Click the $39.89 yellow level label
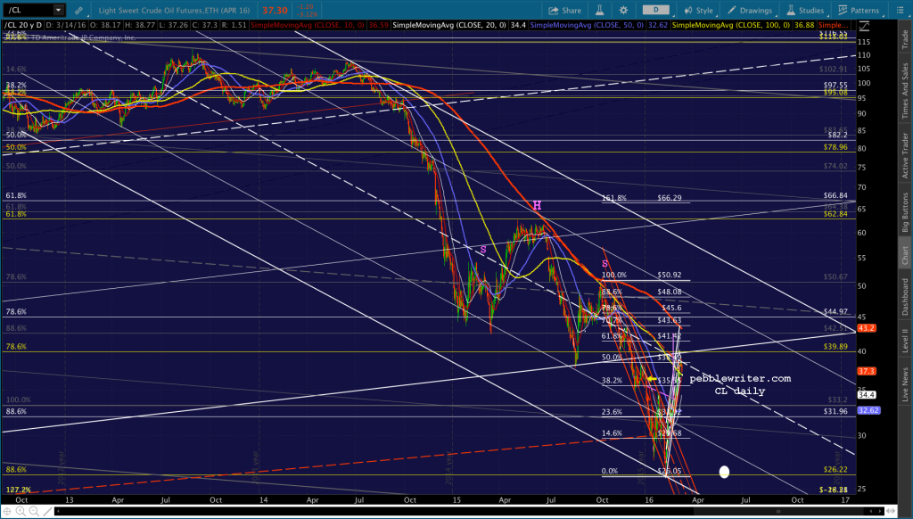 (835, 347)
